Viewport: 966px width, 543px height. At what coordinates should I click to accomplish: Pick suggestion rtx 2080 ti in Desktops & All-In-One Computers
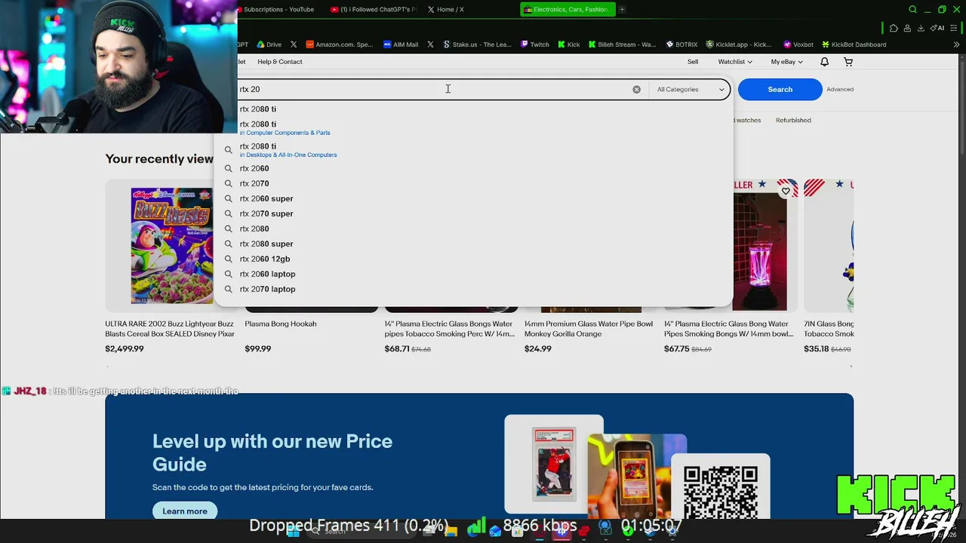pos(474,150)
